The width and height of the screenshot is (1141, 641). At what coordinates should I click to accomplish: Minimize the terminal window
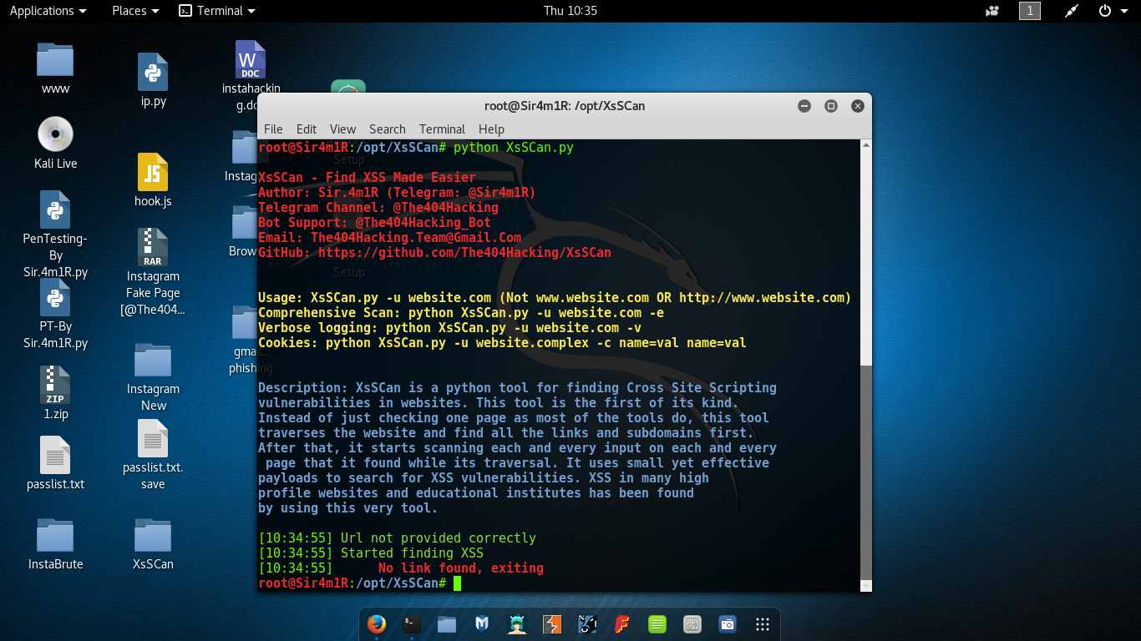[804, 106]
